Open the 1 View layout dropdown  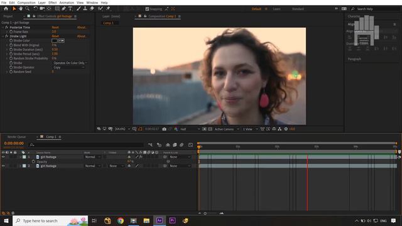coord(250,129)
